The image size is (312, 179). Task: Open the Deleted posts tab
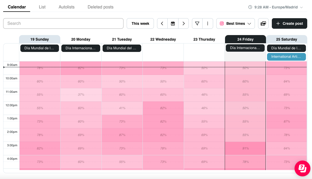100,7
